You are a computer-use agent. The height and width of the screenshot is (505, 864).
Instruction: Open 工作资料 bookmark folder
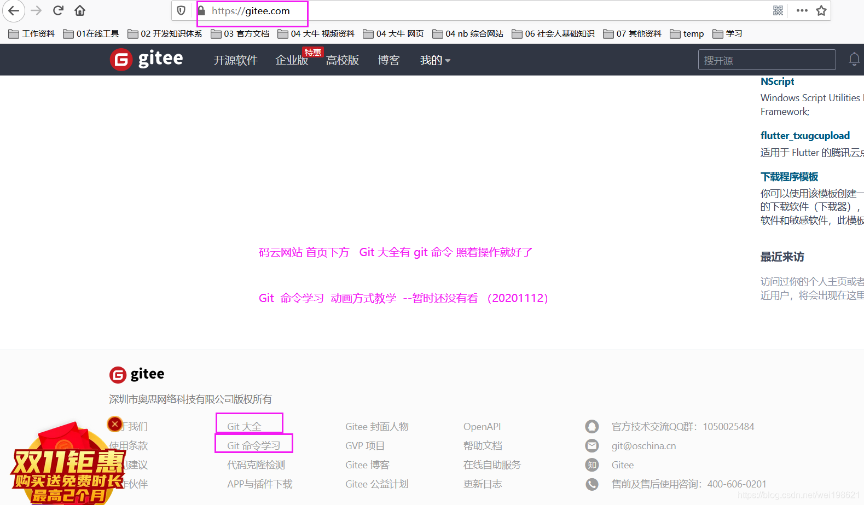tap(32, 34)
